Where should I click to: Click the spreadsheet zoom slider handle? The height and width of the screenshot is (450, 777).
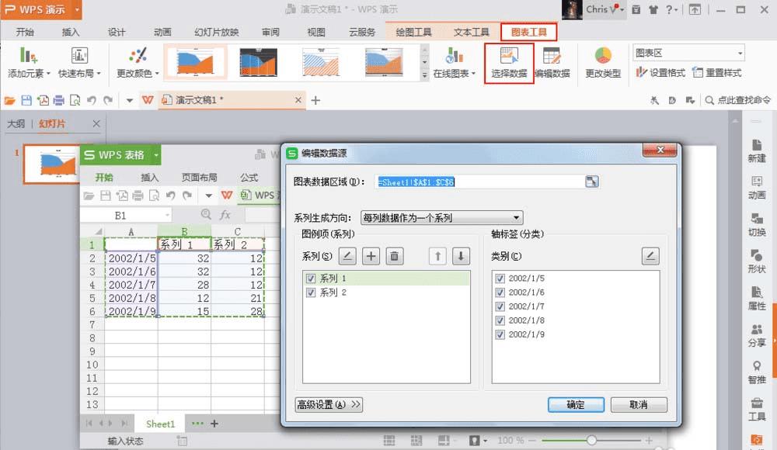coord(591,440)
